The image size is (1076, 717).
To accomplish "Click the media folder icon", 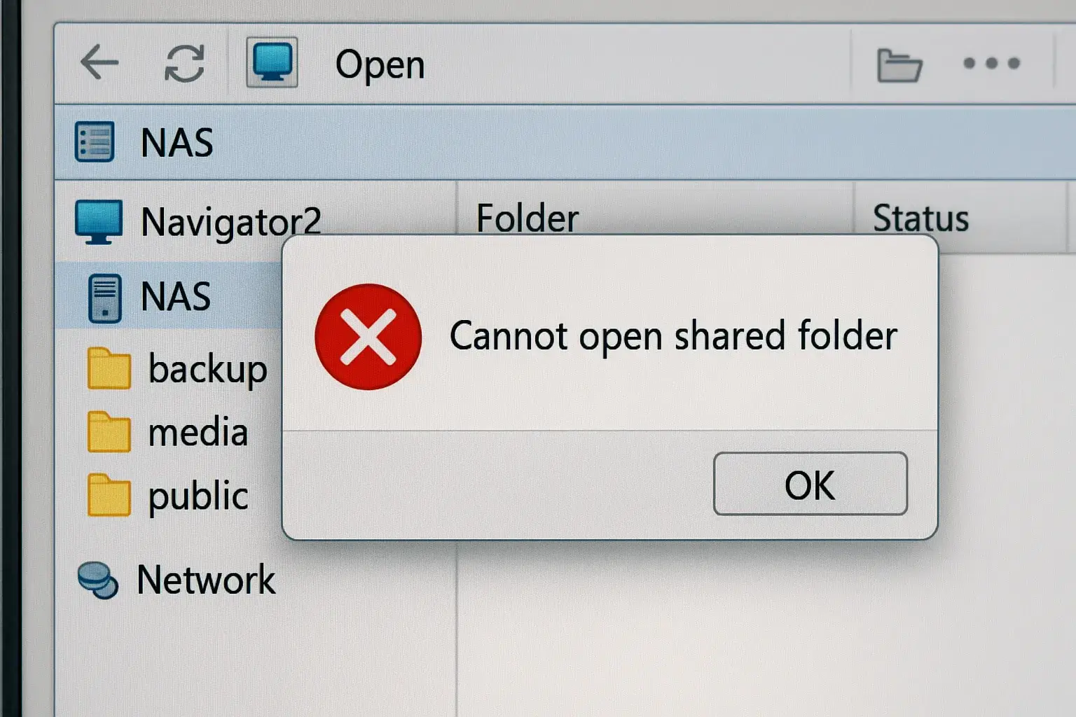I will point(109,432).
